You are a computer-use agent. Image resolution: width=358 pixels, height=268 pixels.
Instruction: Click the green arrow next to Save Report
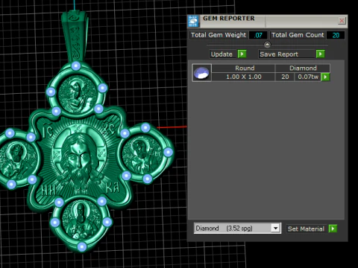(x=321, y=54)
